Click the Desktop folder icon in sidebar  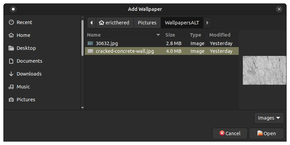click(11, 48)
